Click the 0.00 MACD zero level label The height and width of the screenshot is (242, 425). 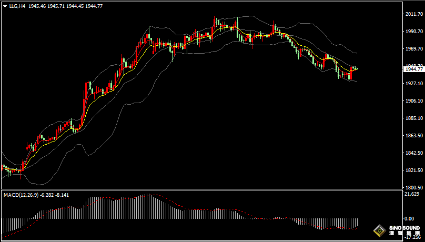(x=409, y=218)
